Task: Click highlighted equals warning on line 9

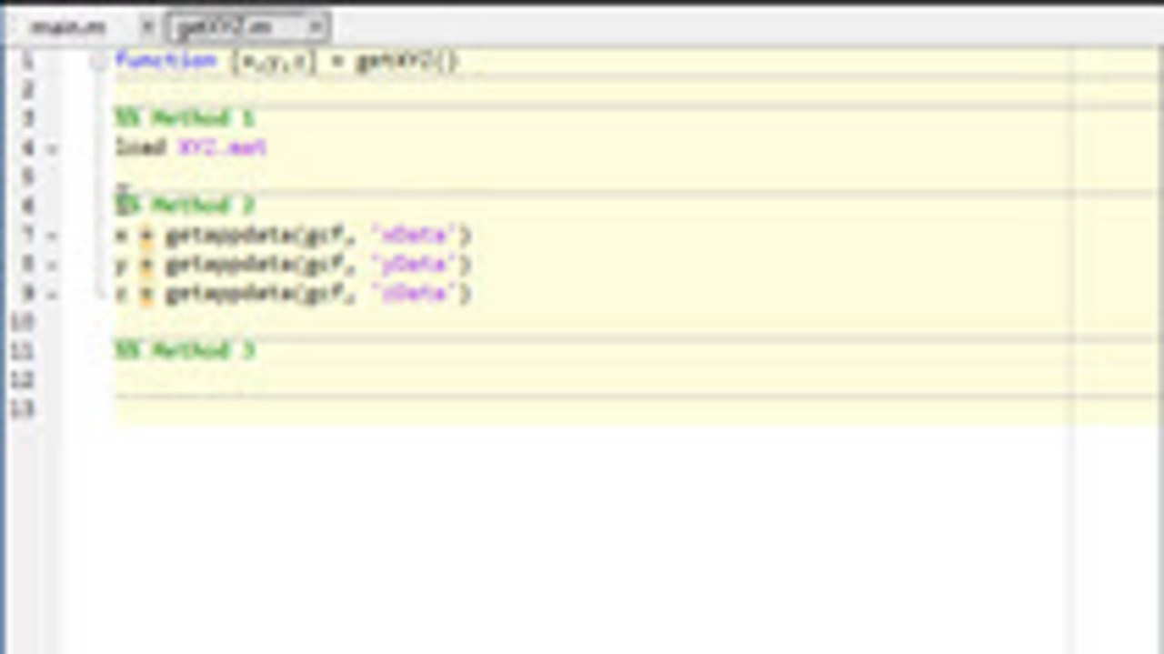Action: (146, 294)
